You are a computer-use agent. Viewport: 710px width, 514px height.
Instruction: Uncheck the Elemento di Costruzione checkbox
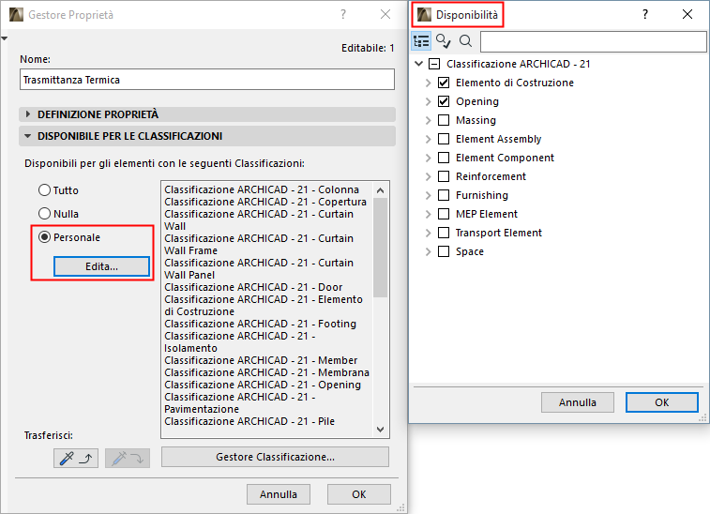(444, 83)
